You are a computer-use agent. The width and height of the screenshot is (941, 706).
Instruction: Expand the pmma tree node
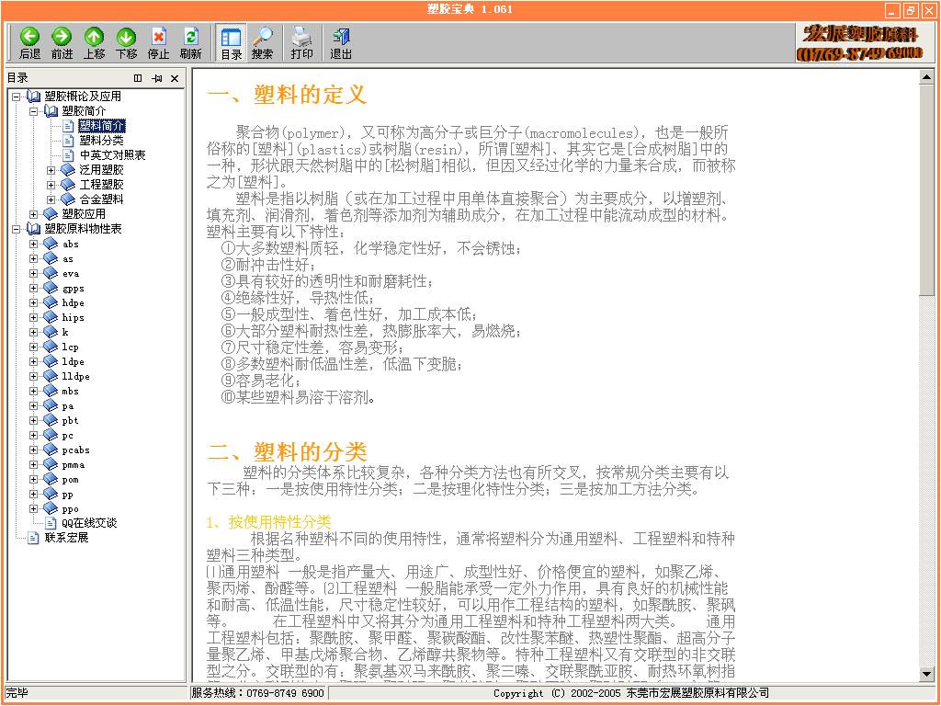34,464
